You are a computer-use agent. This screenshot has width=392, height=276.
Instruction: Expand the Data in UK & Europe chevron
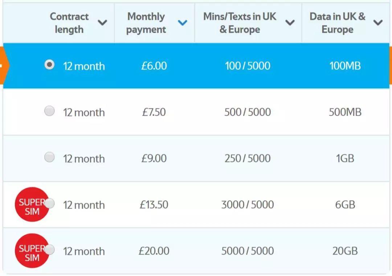click(378, 23)
